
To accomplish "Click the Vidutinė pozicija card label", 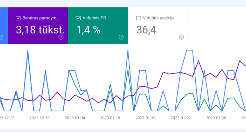I will click(158, 18).
